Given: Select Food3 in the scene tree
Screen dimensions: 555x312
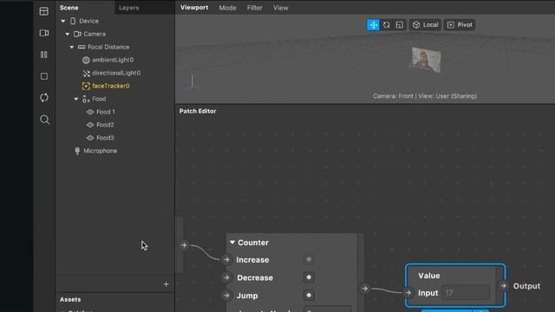Looking at the screenshot, I should click(x=105, y=138).
